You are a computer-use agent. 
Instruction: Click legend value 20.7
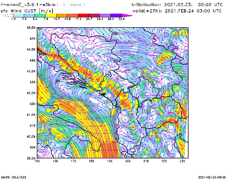pyautogui.click(x=89, y=19)
